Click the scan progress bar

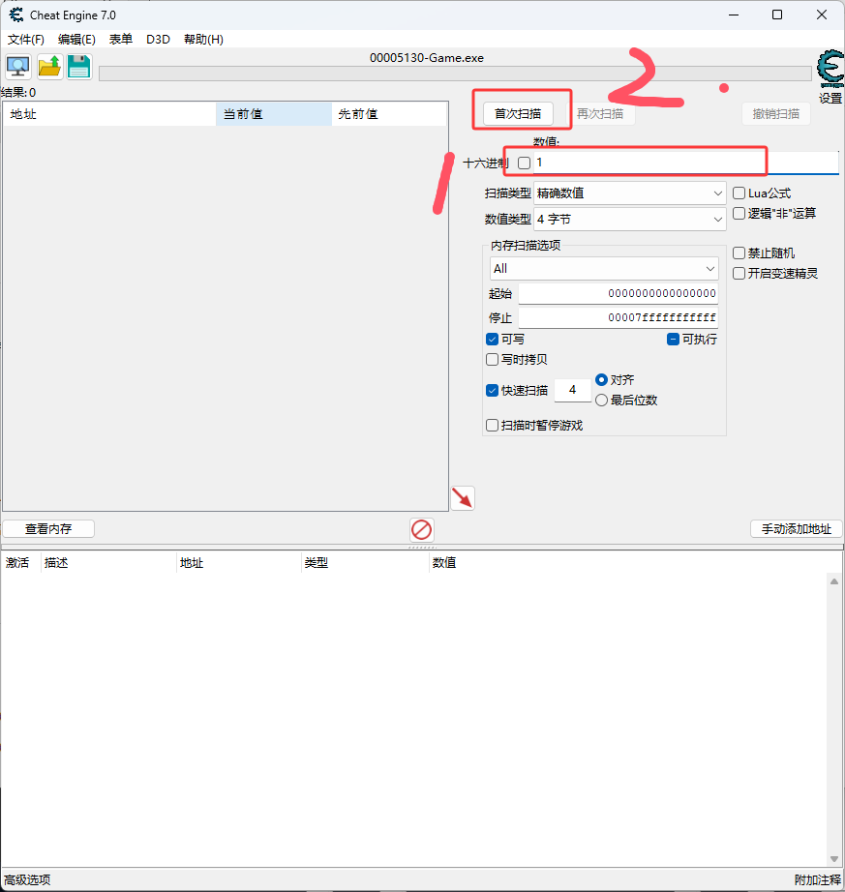click(x=455, y=74)
